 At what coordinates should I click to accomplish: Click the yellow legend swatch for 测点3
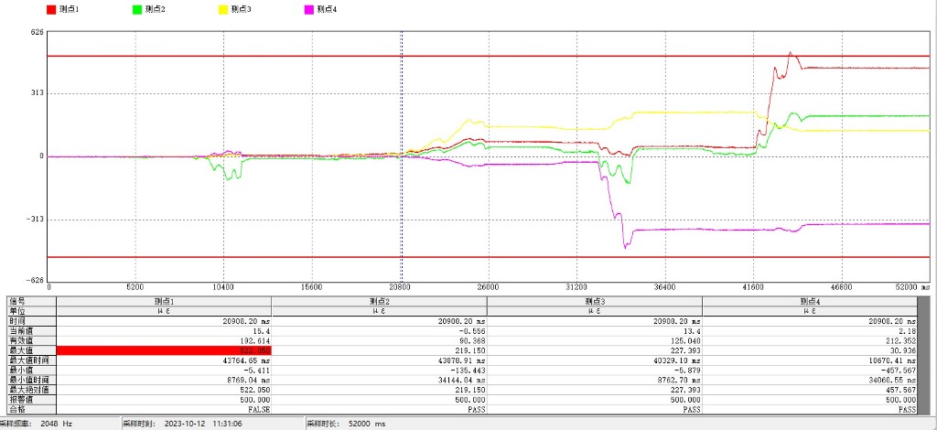coord(222,9)
